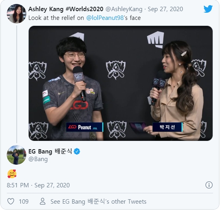Click the person icon beside other Tweets
221x212 pixels.
click(43, 201)
